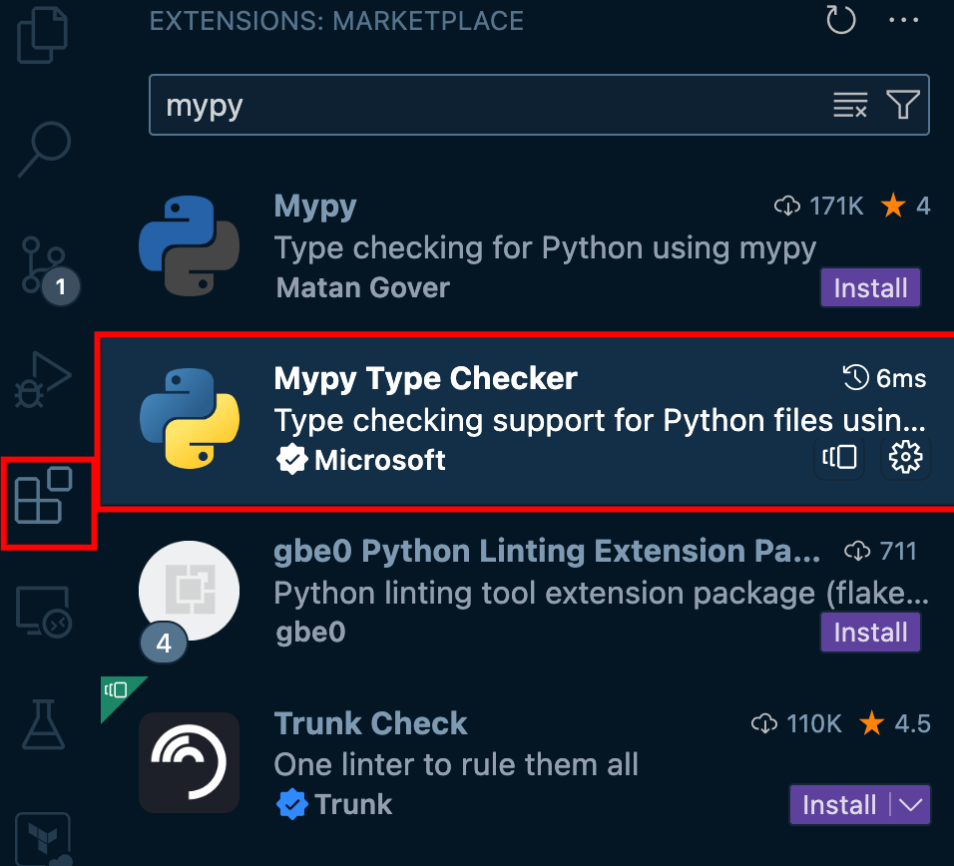Screen dimensions: 954x866
Task: Click remote sync icon on Mypy Type Checker
Action: [x=839, y=457]
